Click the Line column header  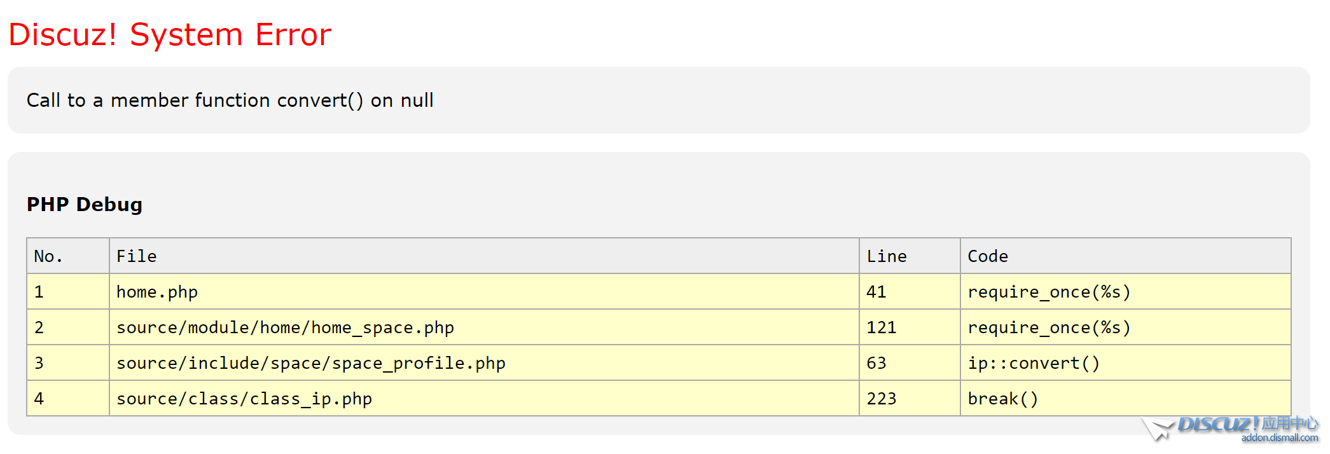[x=910, y=256]
